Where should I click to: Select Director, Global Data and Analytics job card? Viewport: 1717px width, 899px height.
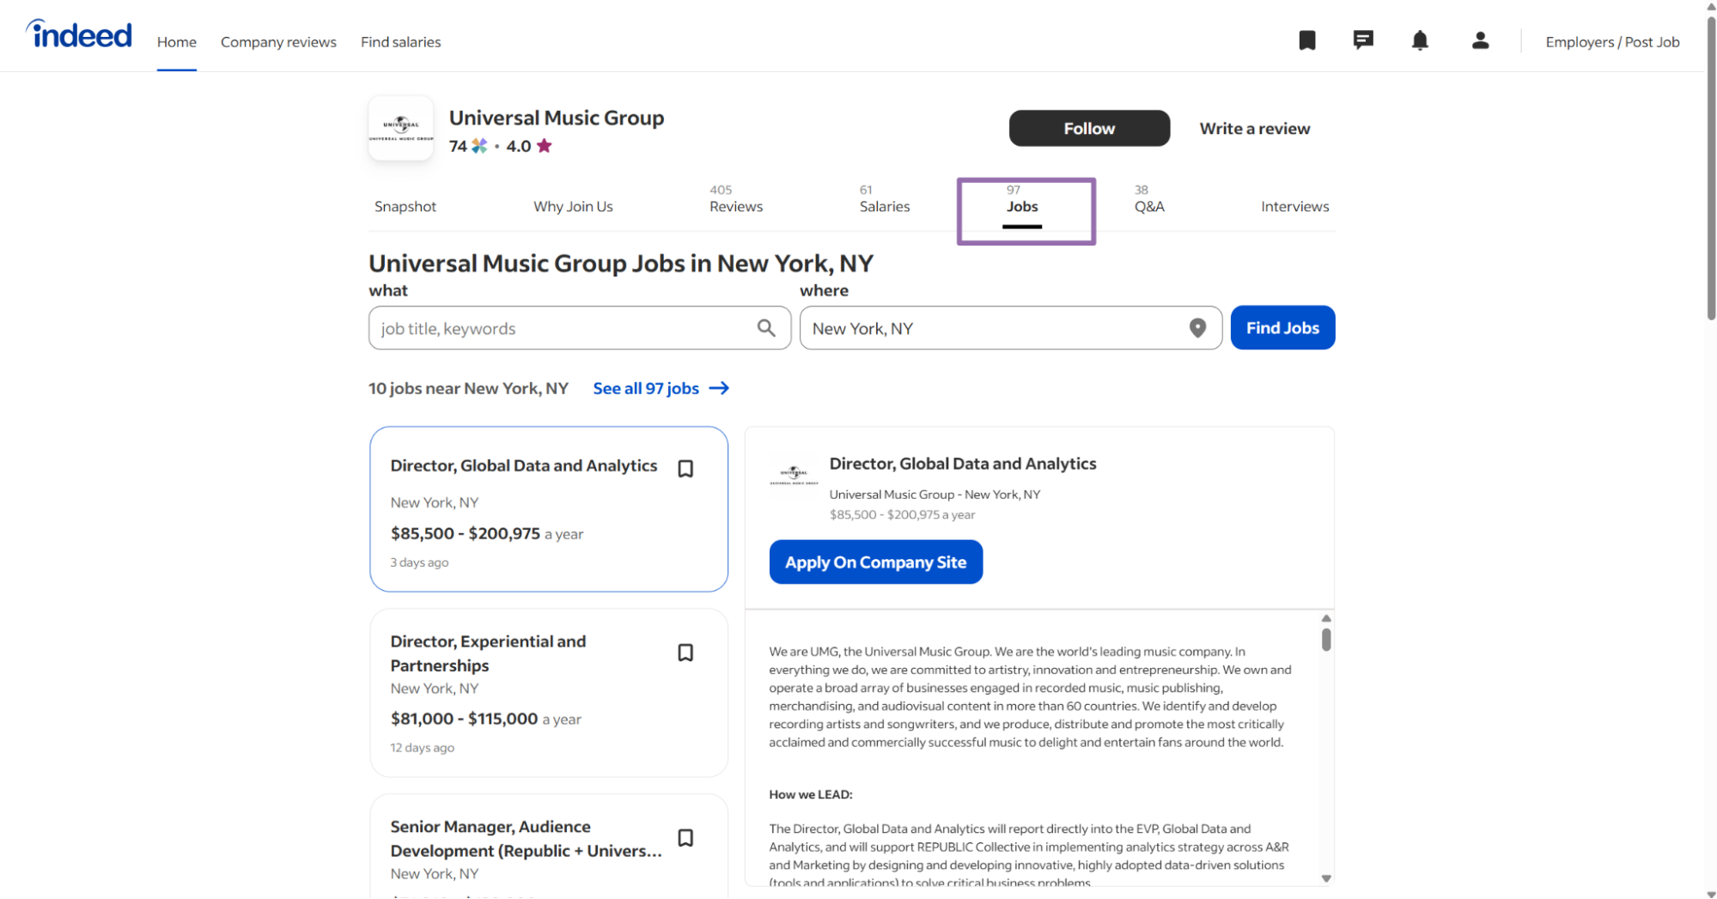tap(549, 509)
